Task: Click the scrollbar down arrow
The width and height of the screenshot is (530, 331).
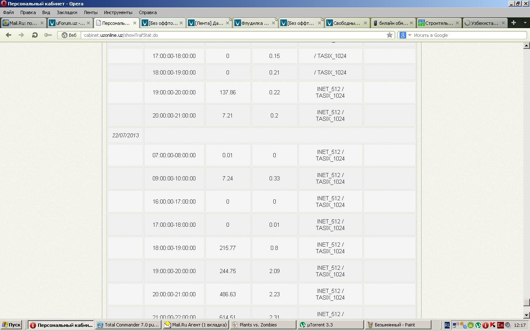Action: coord(527,315)
